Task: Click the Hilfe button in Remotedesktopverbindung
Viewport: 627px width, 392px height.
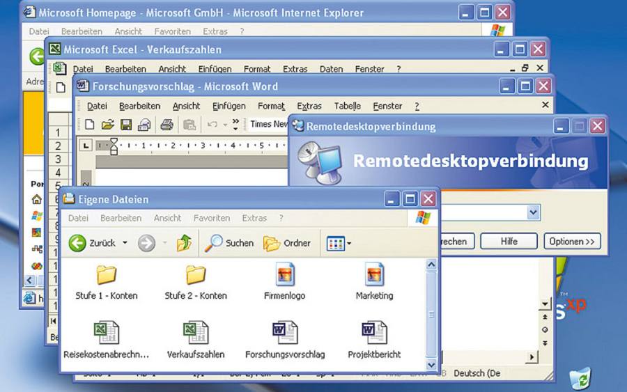Action: [x=509, y=242]
